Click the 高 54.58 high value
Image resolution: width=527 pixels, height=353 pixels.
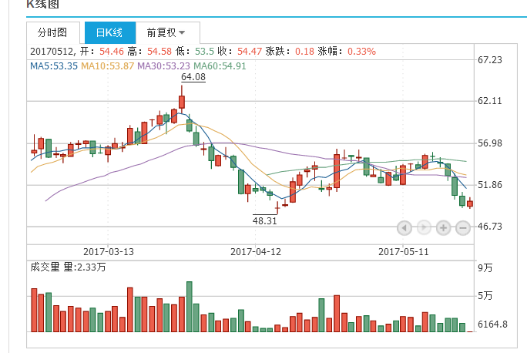[159, 52]
